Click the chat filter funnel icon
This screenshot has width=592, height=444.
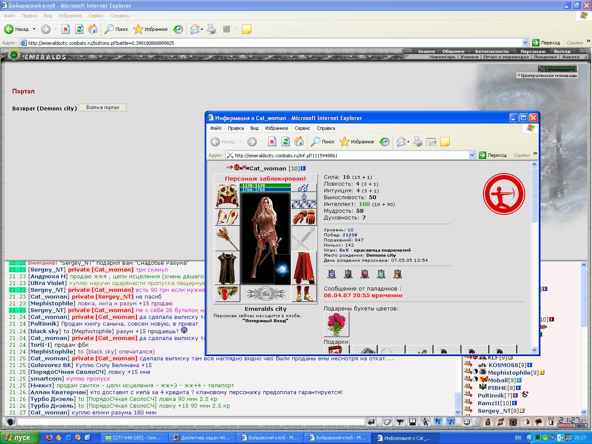pyautogui.click(x=400, y=422)
